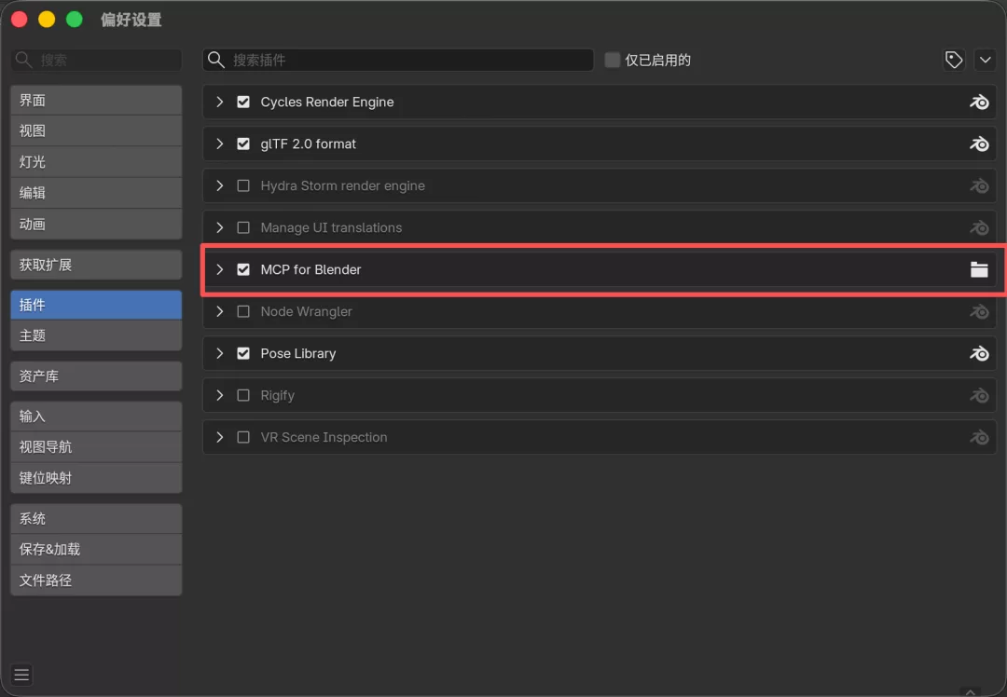The image size is (1007, 697).
Task: Switch to the 保存&加载 tab
Action: 96,550
